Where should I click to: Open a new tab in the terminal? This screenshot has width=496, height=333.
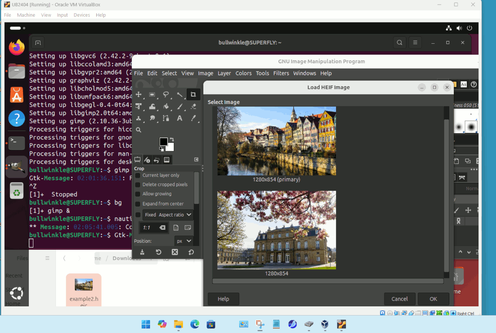38,42
